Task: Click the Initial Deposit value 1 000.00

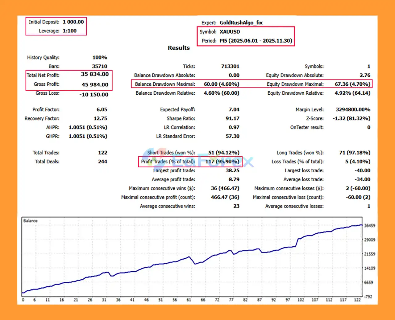Action: tap(73, 22)
